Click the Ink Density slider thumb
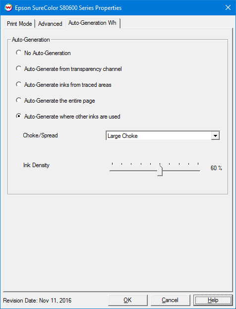 pos(160,171)
